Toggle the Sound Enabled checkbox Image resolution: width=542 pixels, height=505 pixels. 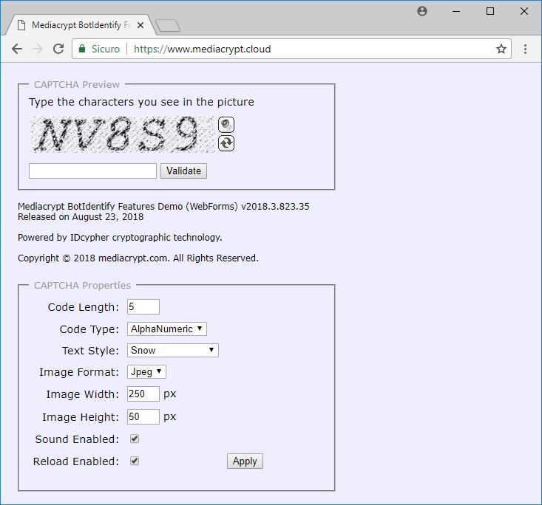click(135, 439)
